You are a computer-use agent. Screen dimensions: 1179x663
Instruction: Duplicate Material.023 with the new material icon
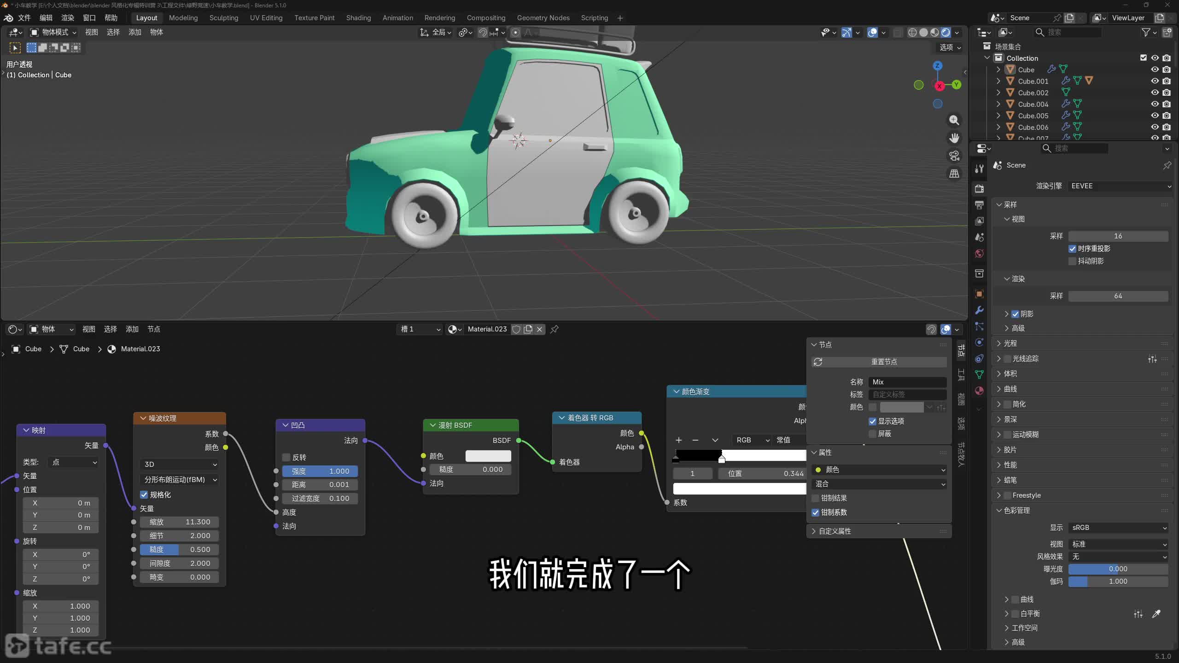coord(528,329)
